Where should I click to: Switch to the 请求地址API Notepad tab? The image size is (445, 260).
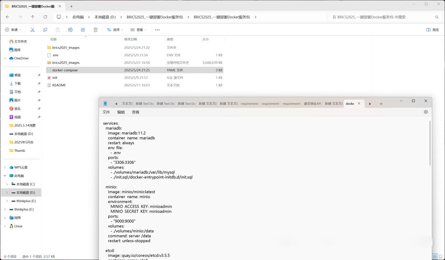[x=312, y=104]
